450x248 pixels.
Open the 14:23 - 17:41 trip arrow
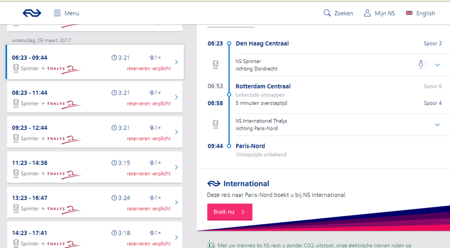176,237
